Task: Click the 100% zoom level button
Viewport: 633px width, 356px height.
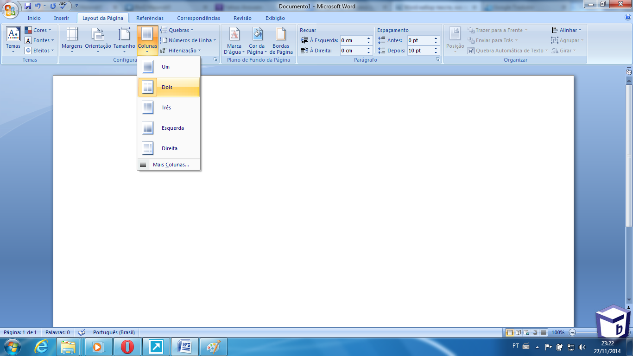Action: pos(558,332)
